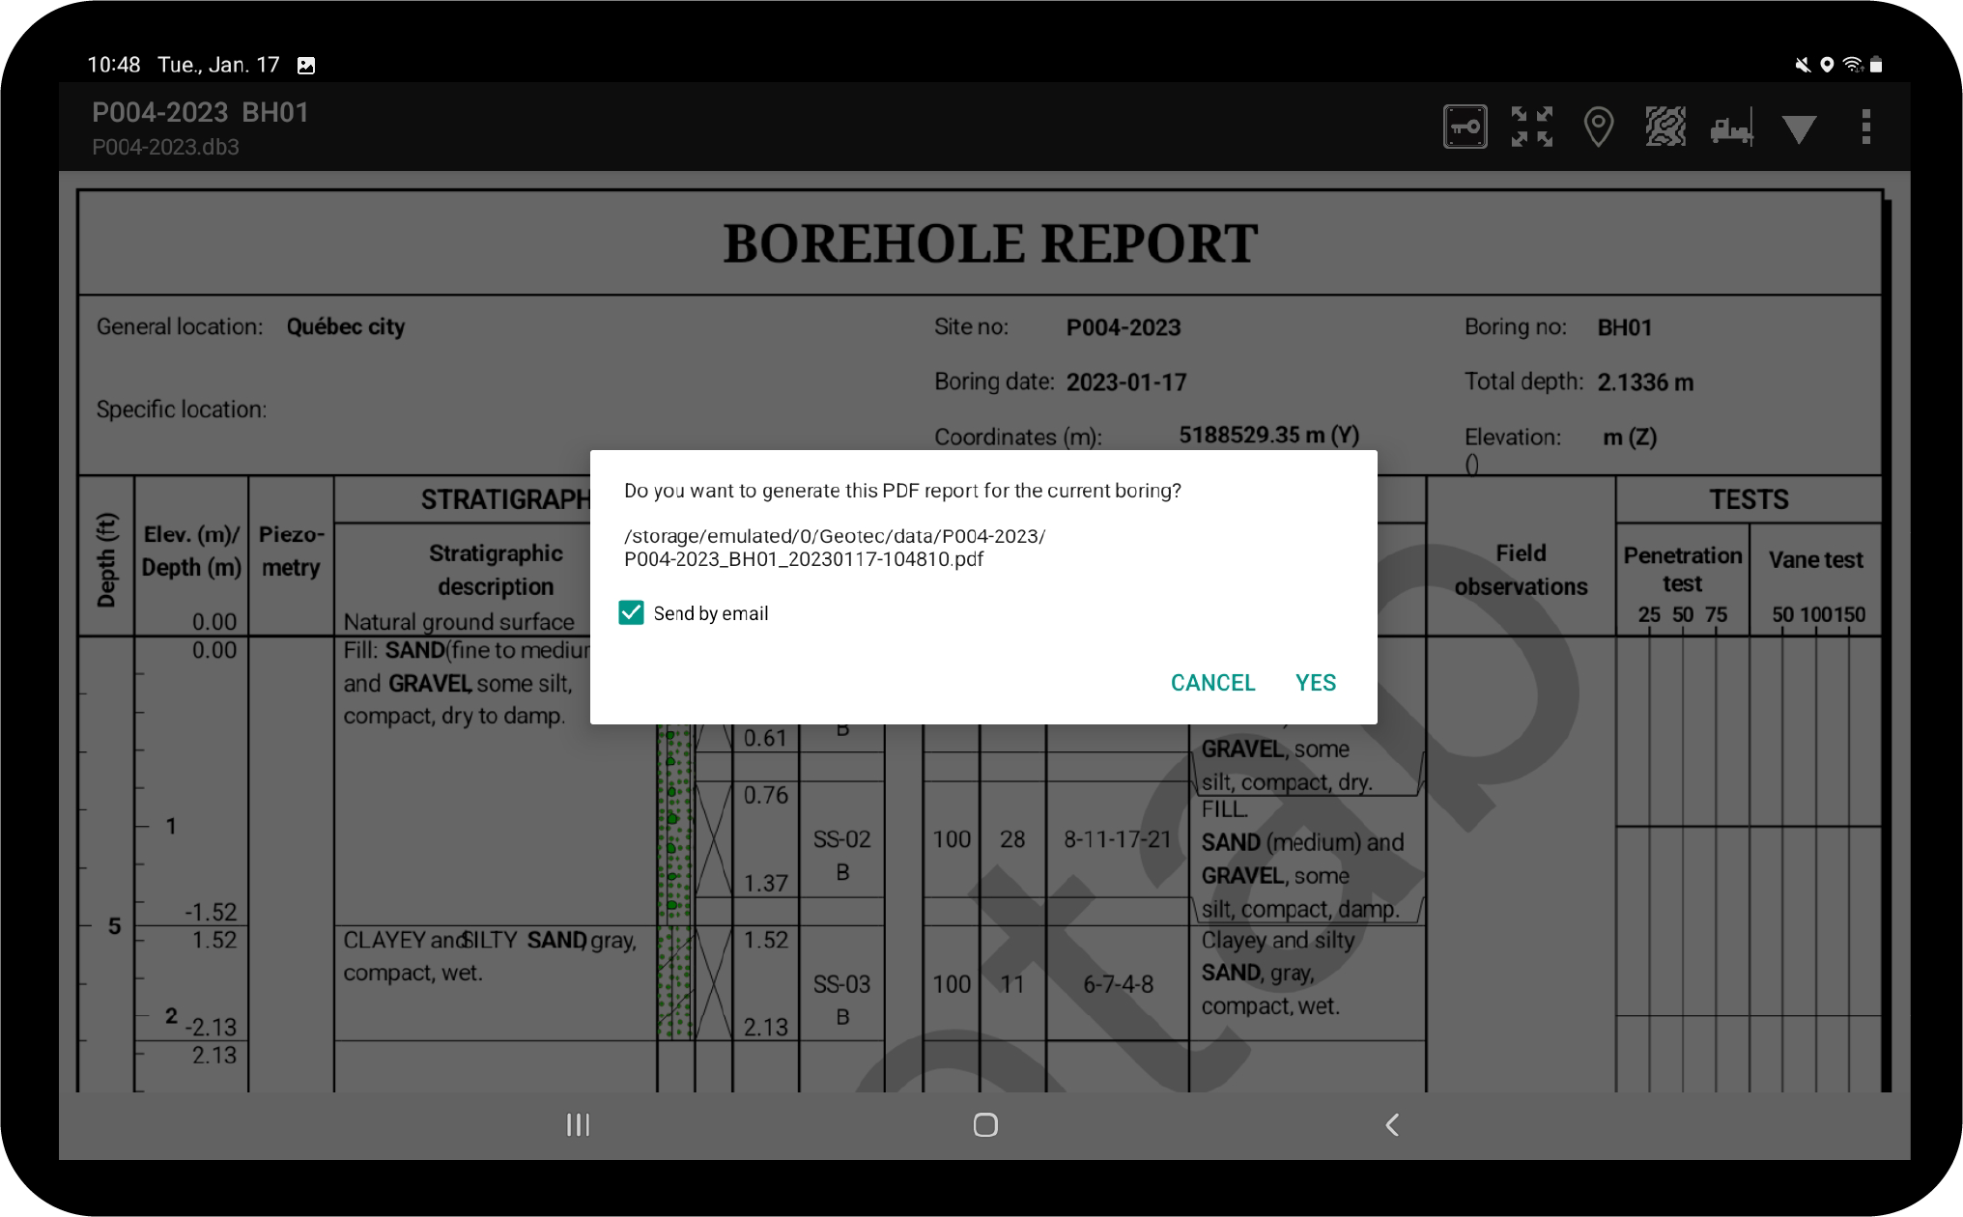Tap the Android home button

pyautogui.click(x=985, y=1124)
